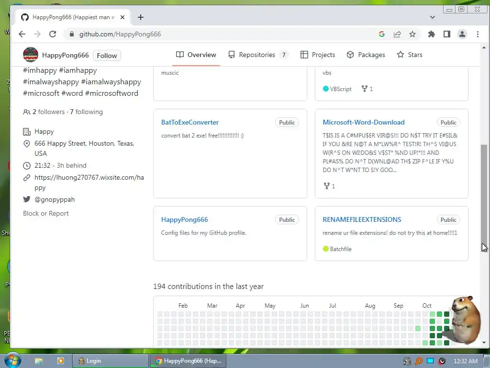490x368 pixels.
Task: Click the round red tray icon
Action: [442, 361]
